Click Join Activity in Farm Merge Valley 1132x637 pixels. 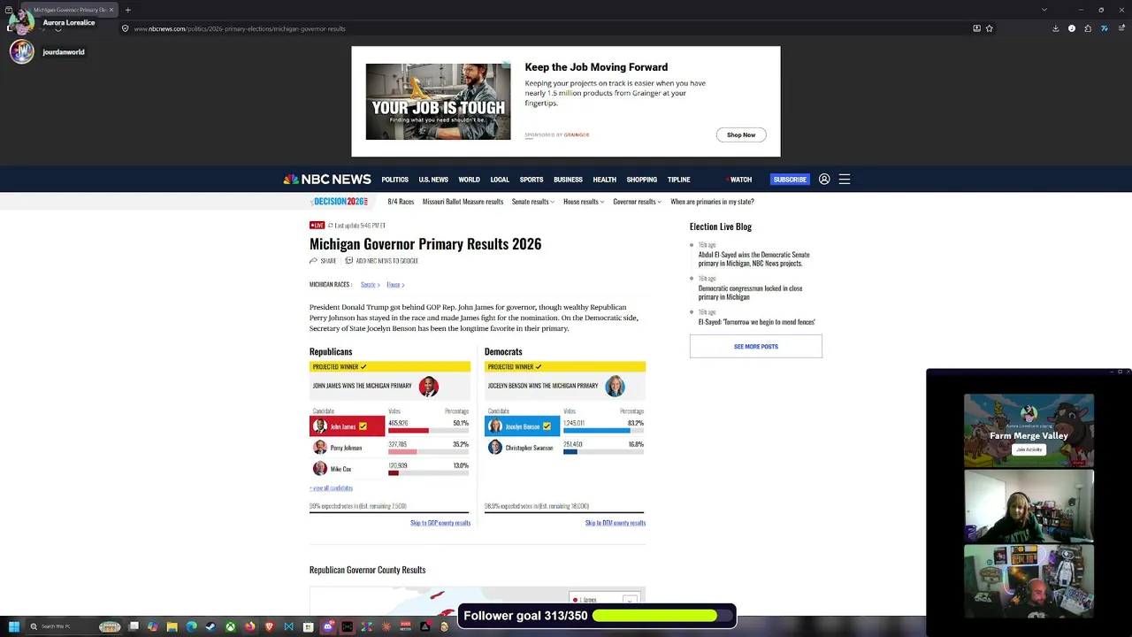point(1029,449)
